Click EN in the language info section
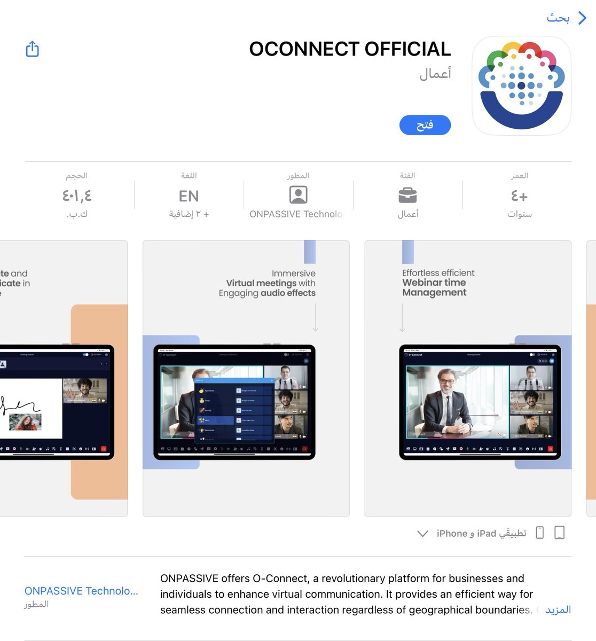 188,196
